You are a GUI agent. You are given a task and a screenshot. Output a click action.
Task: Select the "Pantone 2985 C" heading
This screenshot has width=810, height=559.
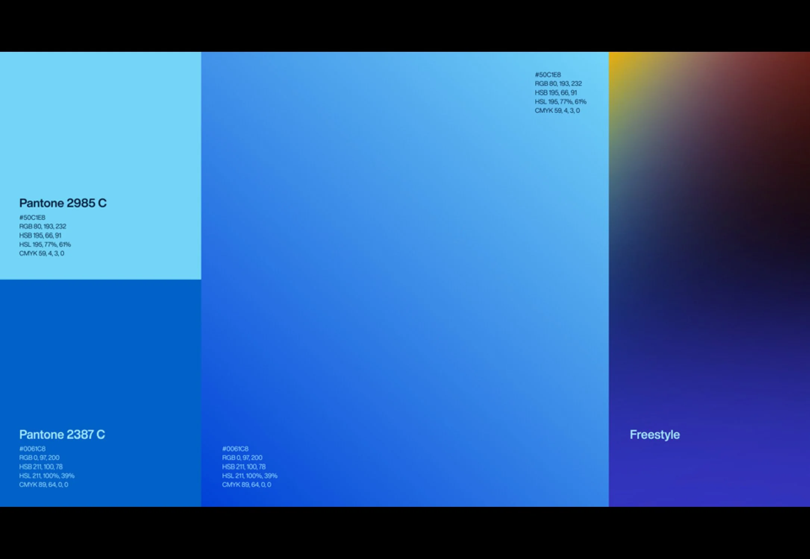tap(63, 203)
